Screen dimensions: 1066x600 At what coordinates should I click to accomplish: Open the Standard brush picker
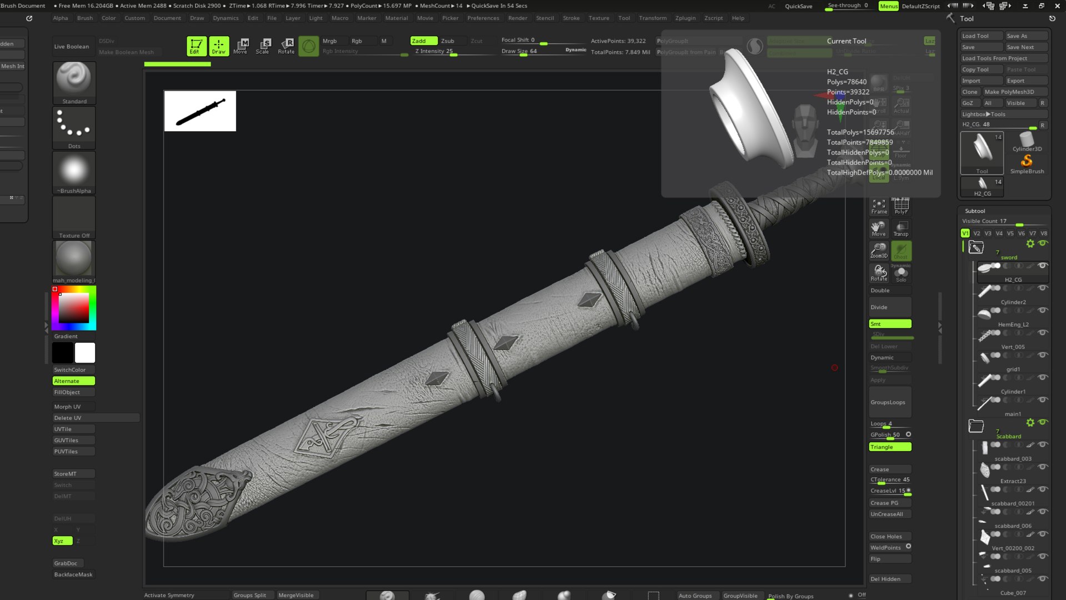74,82
